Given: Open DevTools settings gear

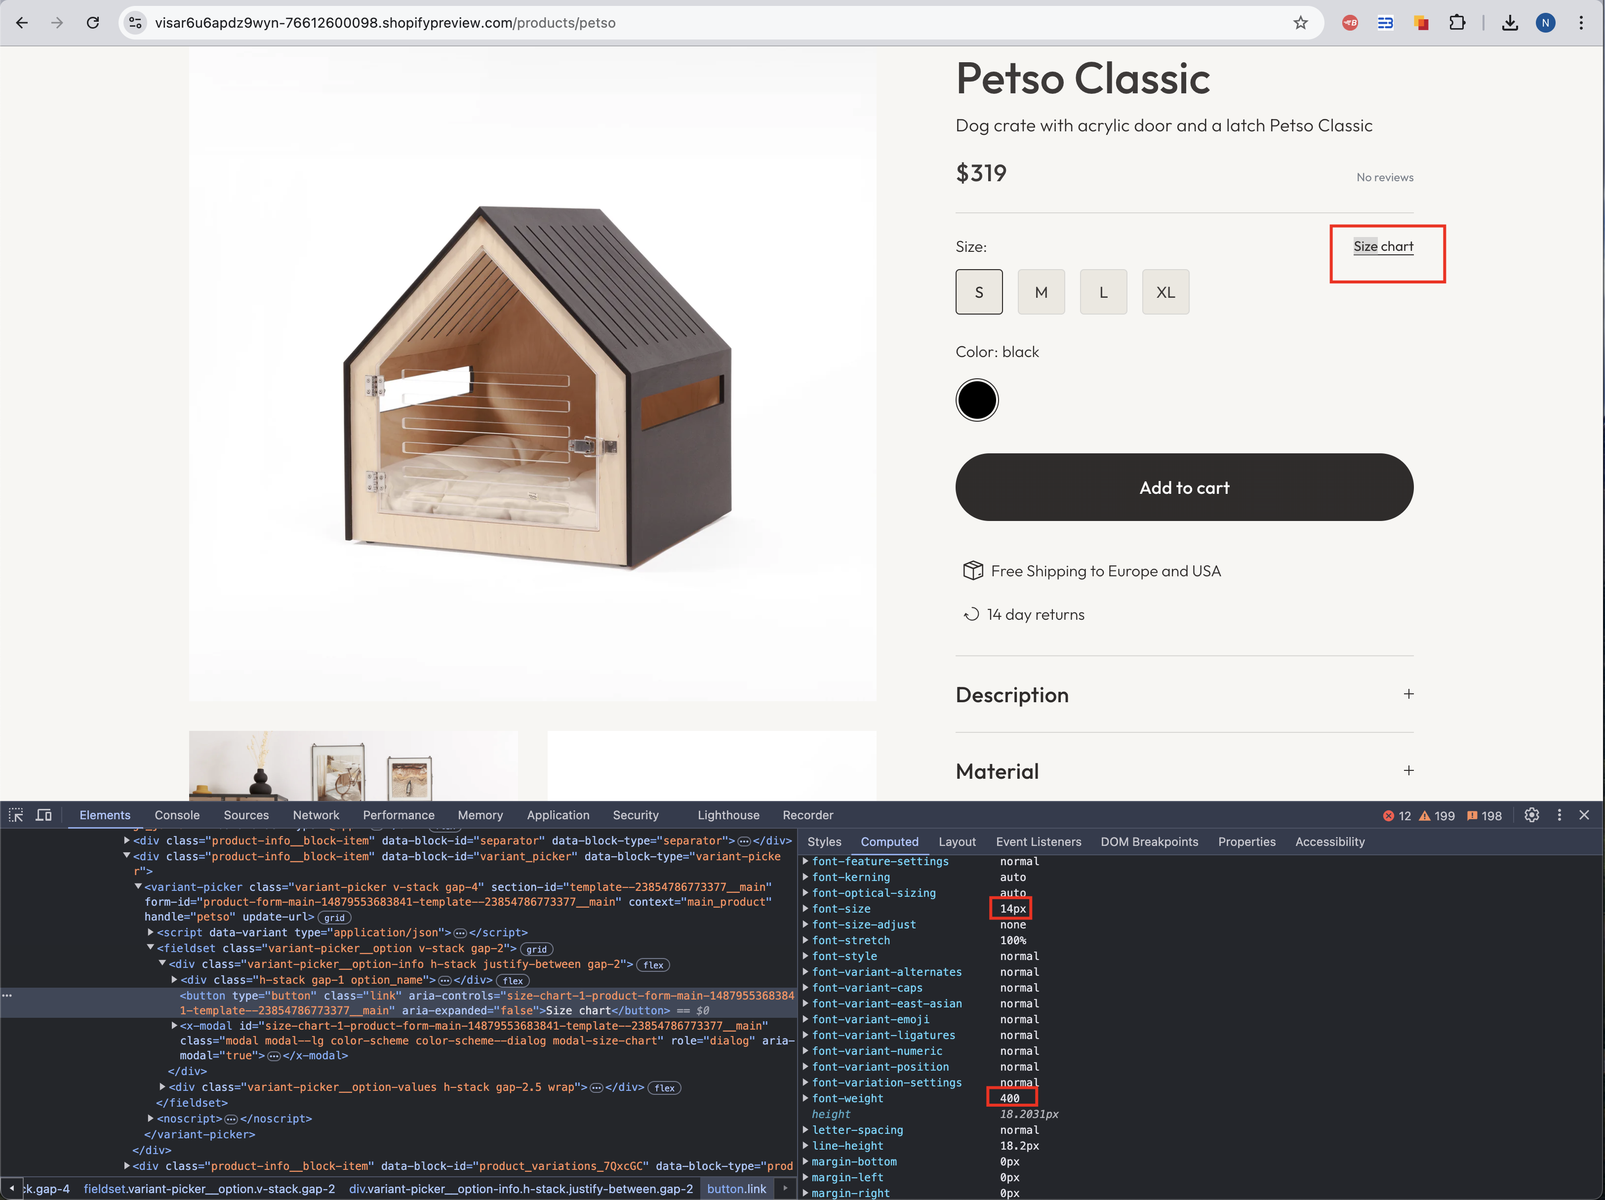Looking at the screenshot, I should click(x=1531, y=815).
